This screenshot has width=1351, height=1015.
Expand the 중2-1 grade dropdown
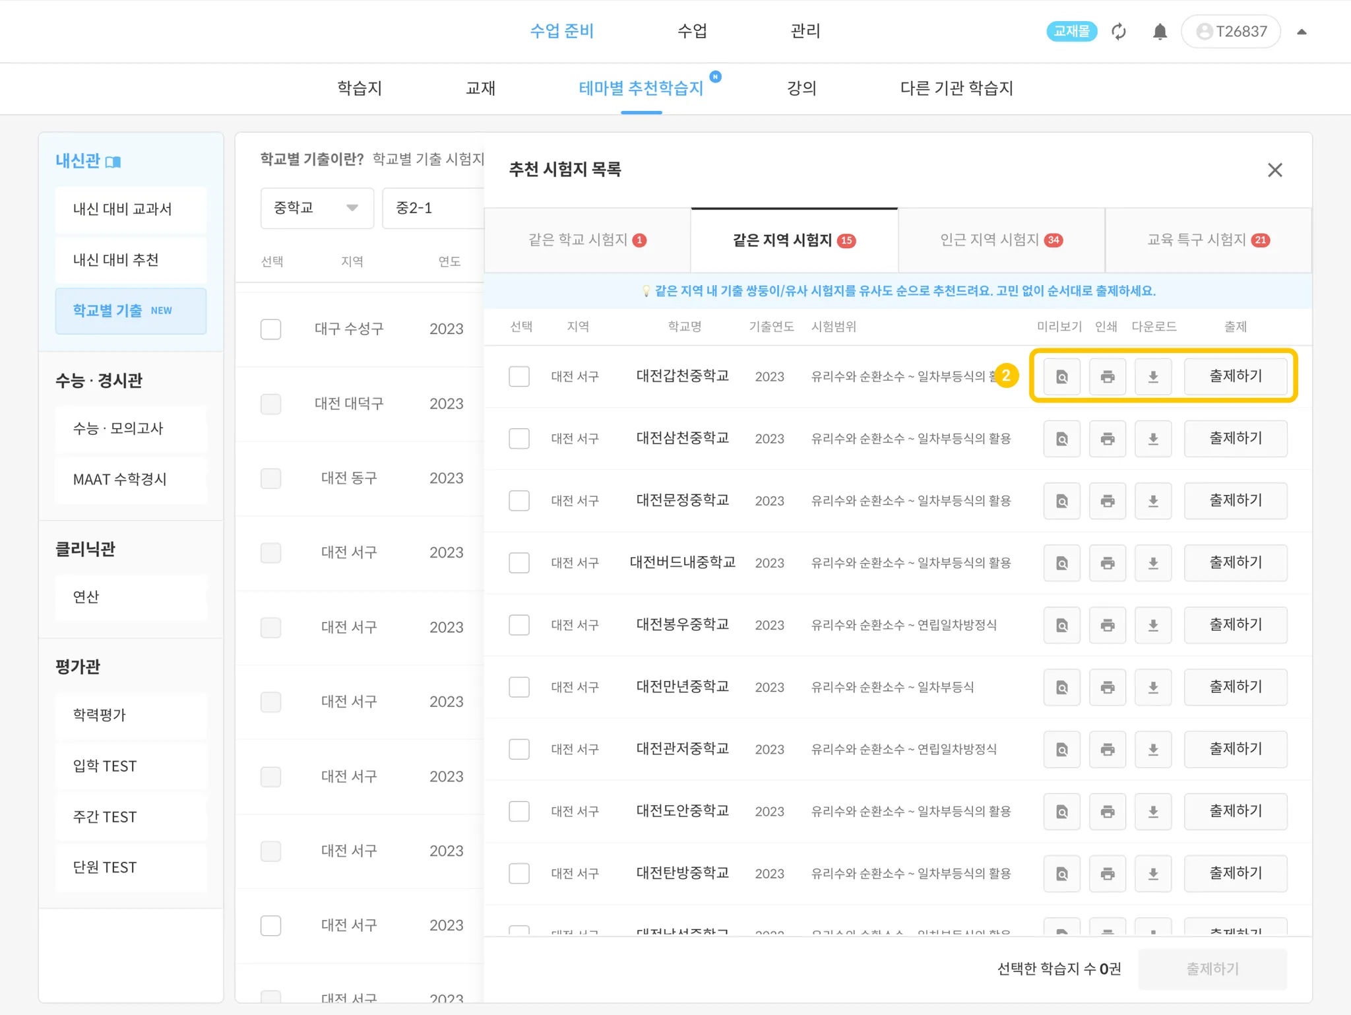[x=432, y=208]
